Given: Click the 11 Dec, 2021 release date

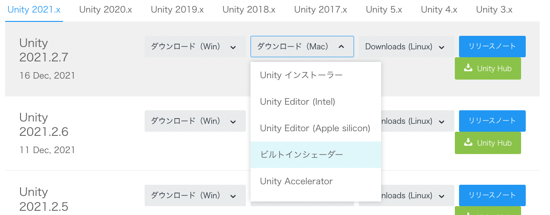Looking at the screenshot, I should tap(47, 150).
